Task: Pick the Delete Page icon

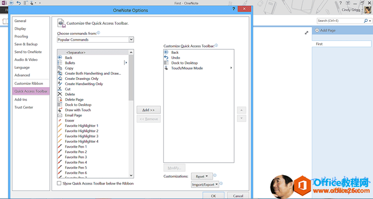Action: point(60,100)
